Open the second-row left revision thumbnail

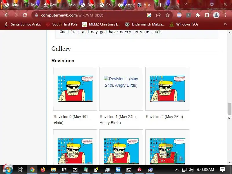click(x=75, y=151)
